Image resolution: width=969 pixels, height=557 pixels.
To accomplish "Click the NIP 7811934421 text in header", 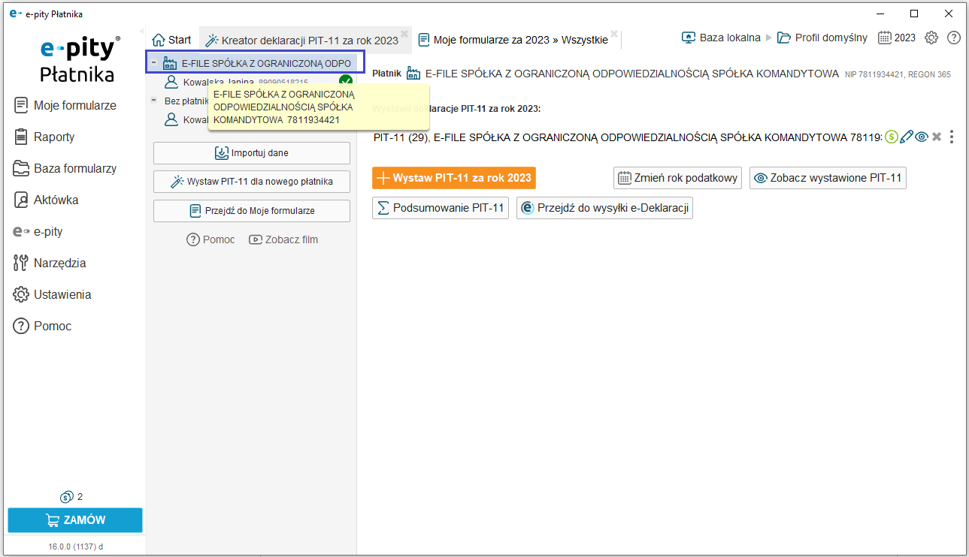I will (x=876, y=74).
